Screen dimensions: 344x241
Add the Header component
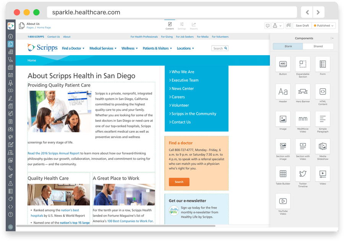tap(283, 91)
